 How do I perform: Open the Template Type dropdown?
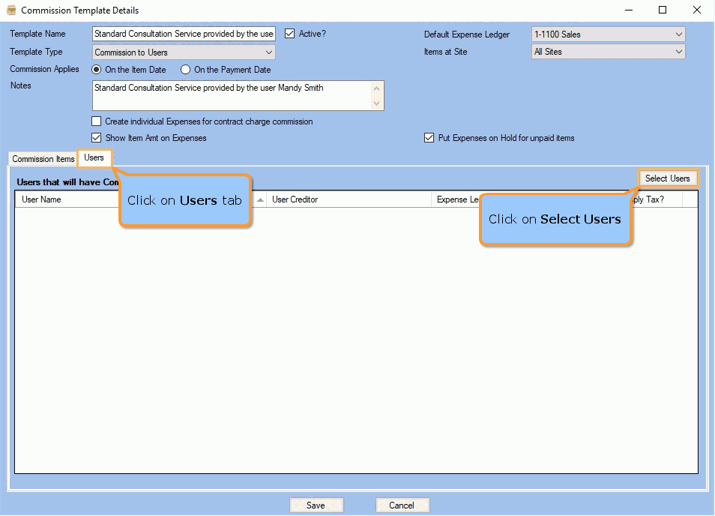269,52
